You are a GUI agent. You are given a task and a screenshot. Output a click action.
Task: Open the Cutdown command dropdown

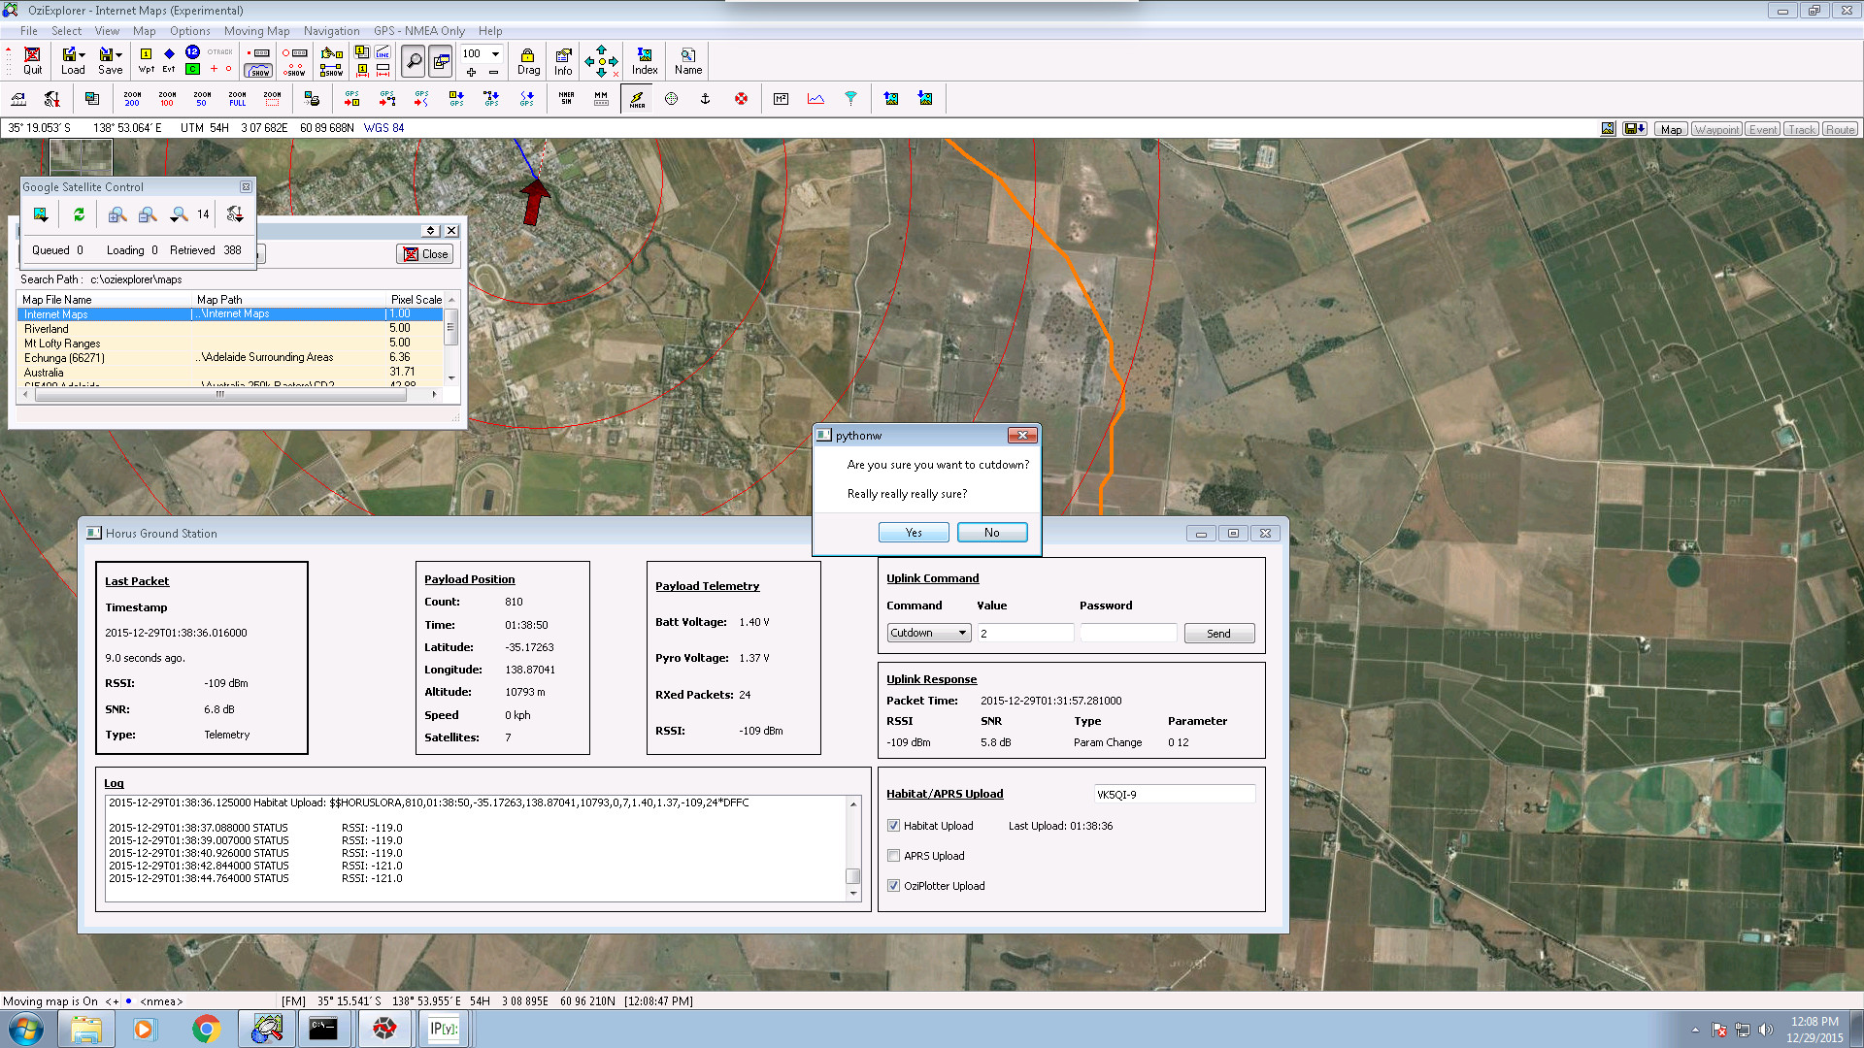928,633
